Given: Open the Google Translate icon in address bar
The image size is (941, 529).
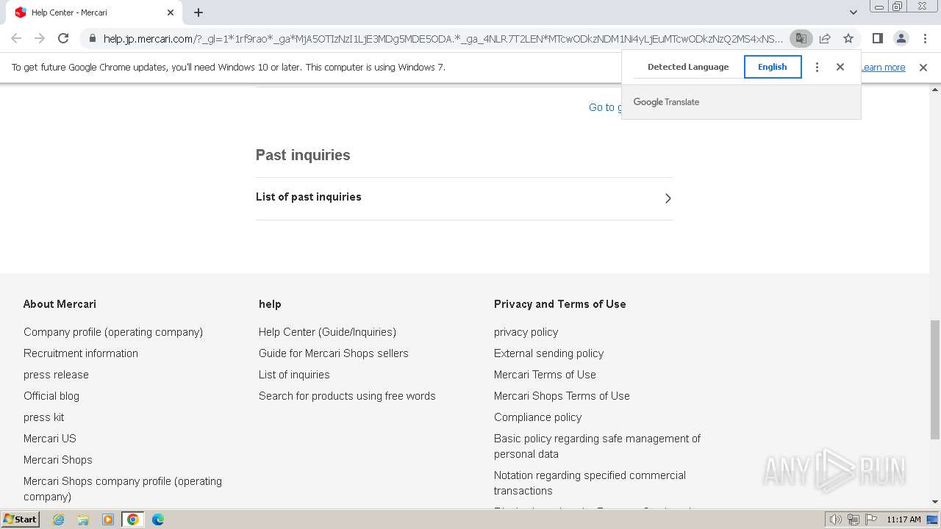Looking at the screenshot, I should coord(801,38).
